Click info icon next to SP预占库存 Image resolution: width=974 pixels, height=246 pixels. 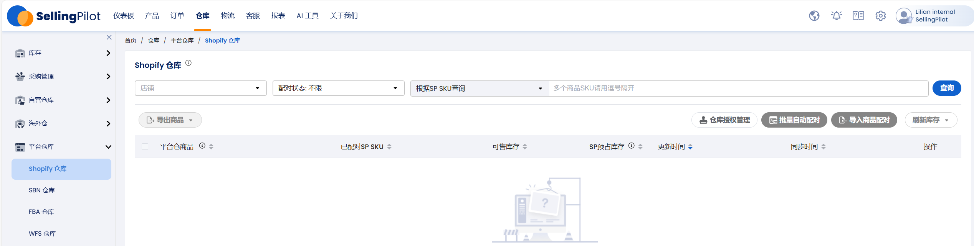pyautogui.click(x=632, y=146)
